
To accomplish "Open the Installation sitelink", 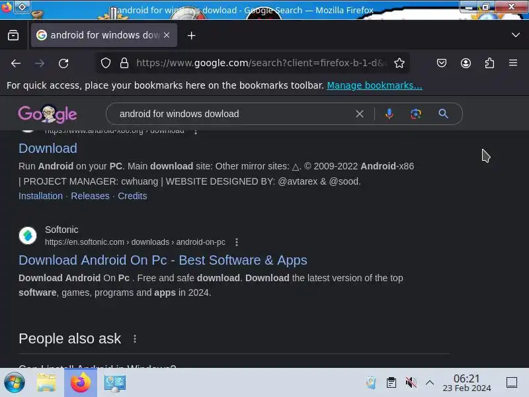I will click(x=40, y=196).
